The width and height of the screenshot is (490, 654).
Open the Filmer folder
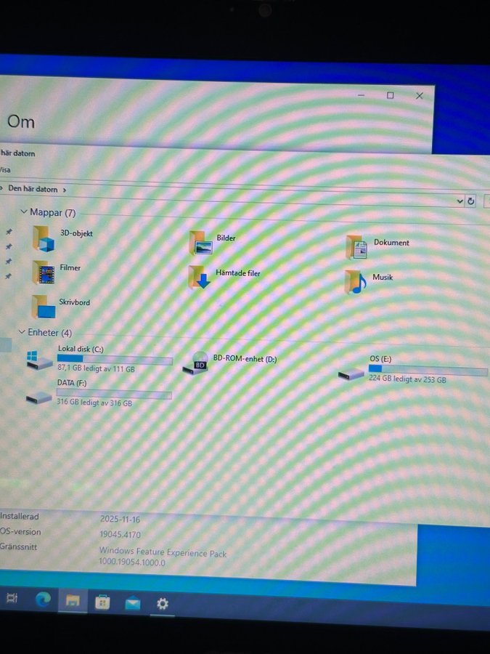[44, 272]
